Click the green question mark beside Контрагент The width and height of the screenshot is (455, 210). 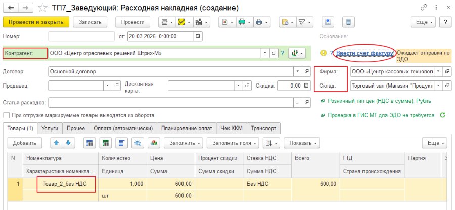pyautogui.click(x=282, y=53)
